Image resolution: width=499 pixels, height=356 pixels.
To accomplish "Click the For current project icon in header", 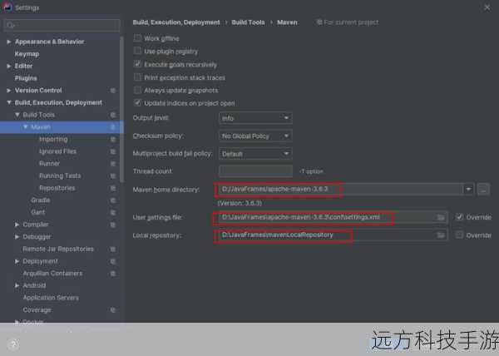I will tap(319, 22).
